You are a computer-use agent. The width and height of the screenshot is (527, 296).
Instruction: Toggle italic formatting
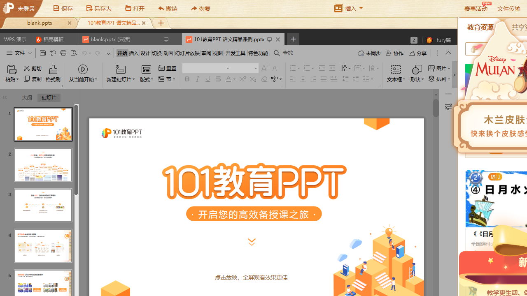[198, 79]
